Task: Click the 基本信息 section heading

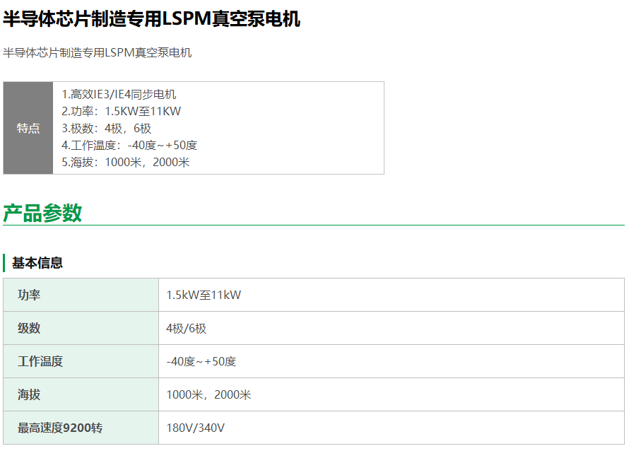Action: point(37,263)
